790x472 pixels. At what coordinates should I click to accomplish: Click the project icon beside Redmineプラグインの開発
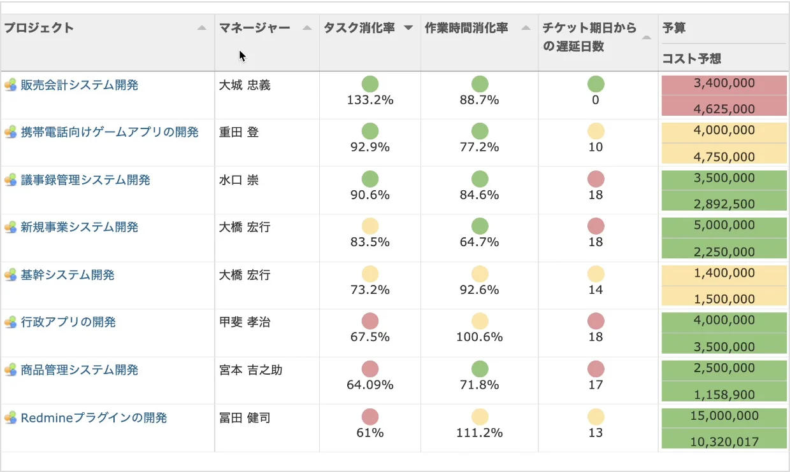pos(10,417)
